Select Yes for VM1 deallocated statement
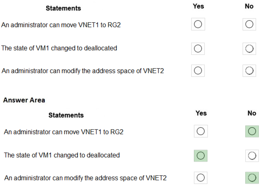Viewport: 263px width, 188px height. pyautogui.click(x=198, y=49)
